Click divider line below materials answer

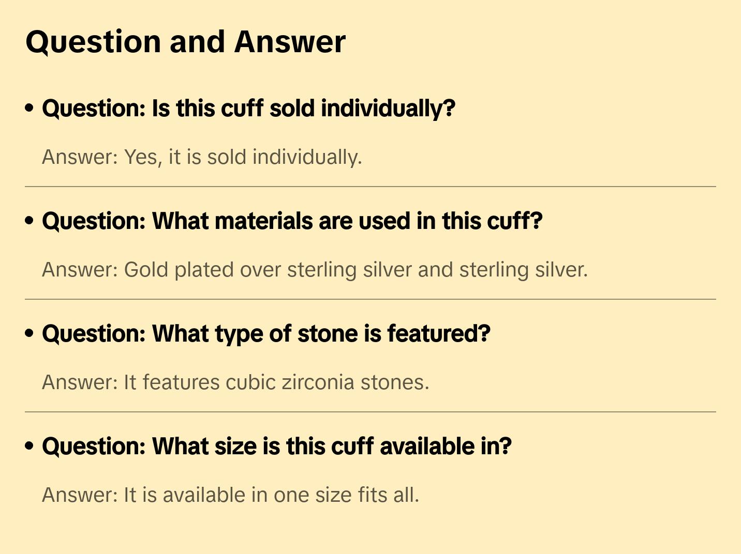(371, 299)
